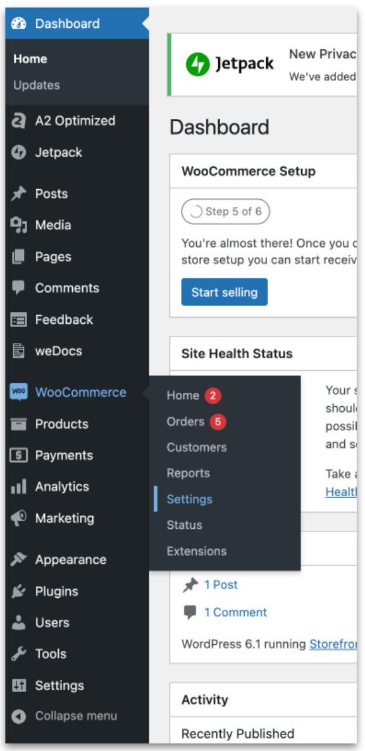The width and height of the screenshot is (365, 751).
Task: Click the WordPress 6.1 running text
Action: pos(244,643)
